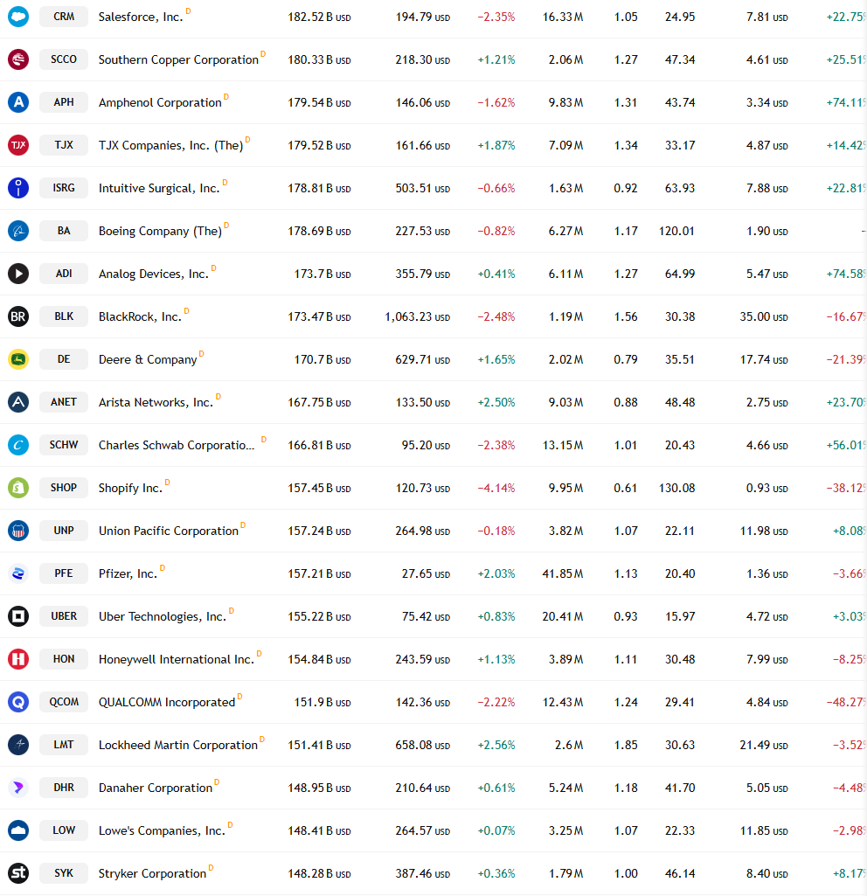Open the SCCO ticker badge
The width and height of the screenshot is (867, 896).
coord(64,59)
